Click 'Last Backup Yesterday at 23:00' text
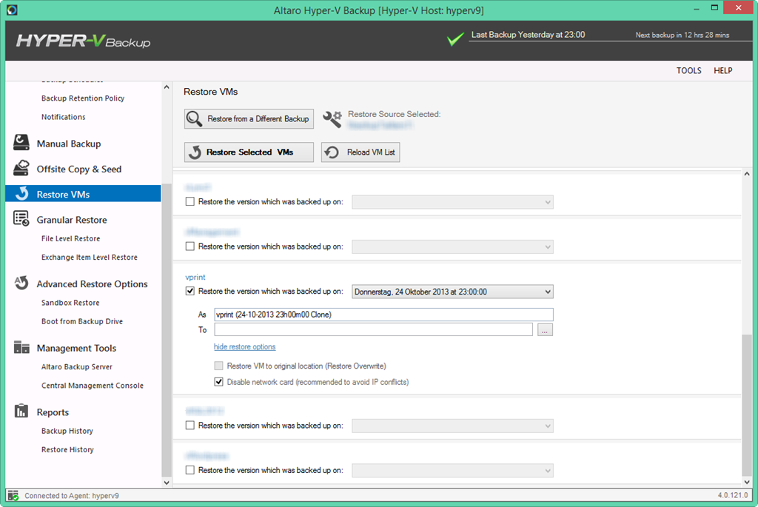Screen dimensions: 758x507 [x=528, y=35]
